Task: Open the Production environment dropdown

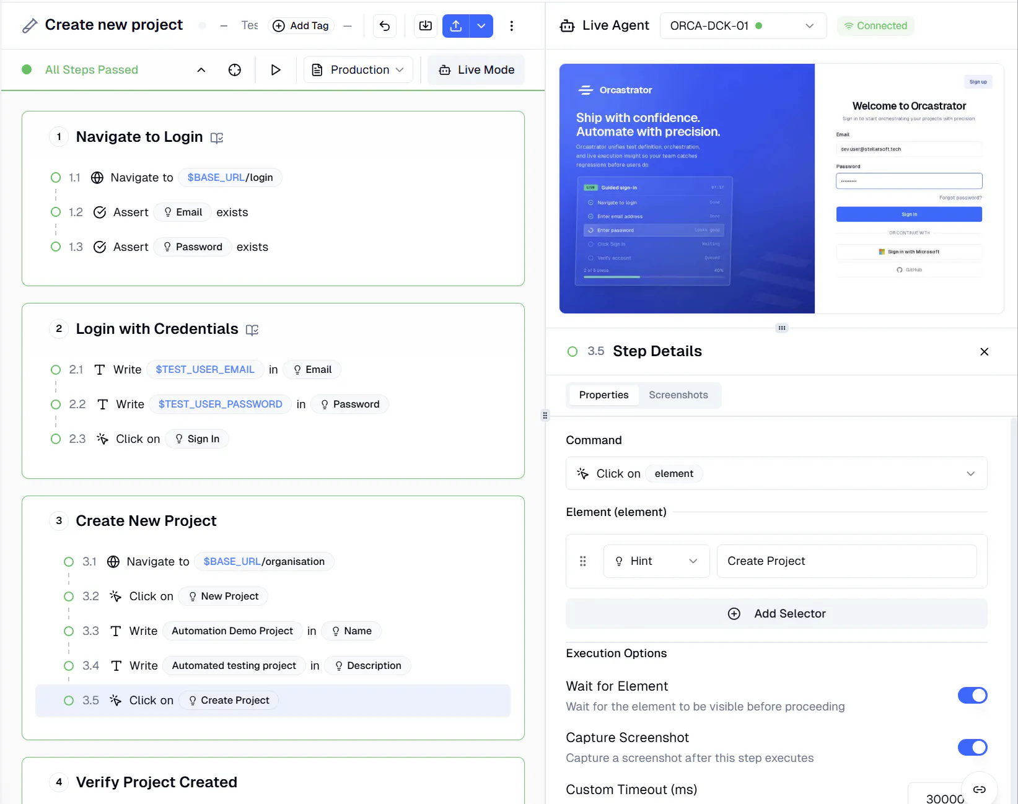Action: pos(358,70)
